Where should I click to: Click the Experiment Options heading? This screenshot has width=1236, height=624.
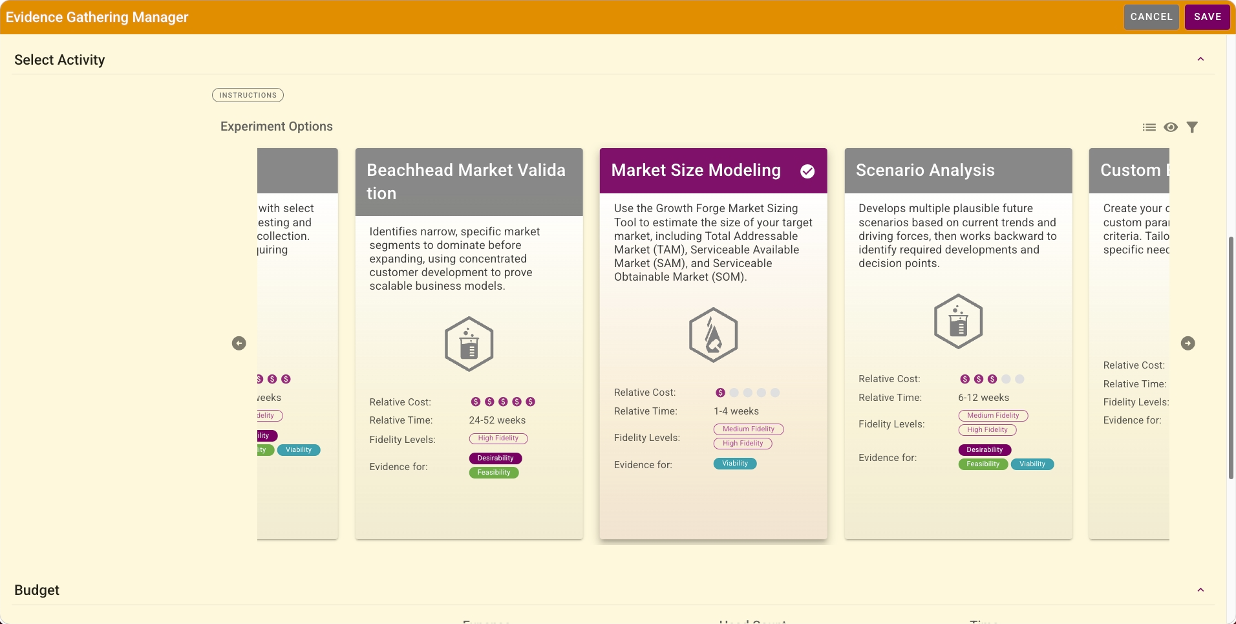point(277,127)
